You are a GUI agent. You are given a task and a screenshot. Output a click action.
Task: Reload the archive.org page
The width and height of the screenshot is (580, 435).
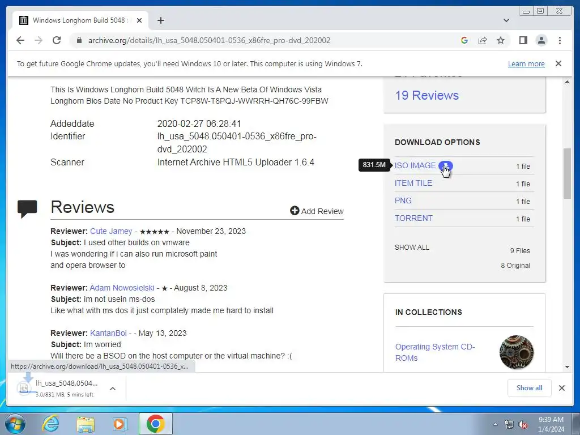tap(57, 40)
